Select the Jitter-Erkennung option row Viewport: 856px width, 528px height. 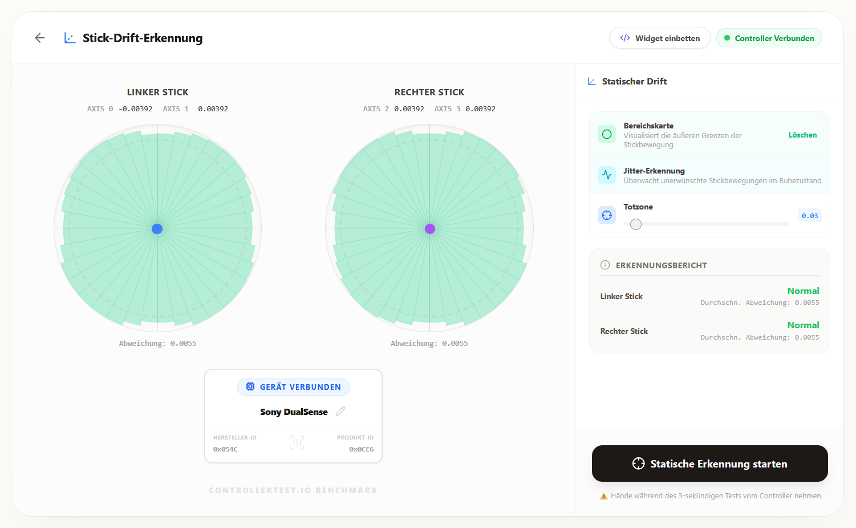709,175
